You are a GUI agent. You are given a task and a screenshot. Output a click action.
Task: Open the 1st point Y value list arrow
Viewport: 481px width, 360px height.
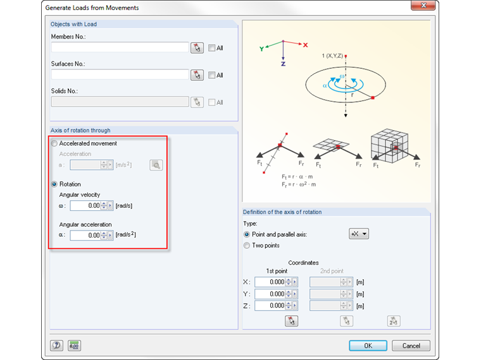[x=295, y=294]
